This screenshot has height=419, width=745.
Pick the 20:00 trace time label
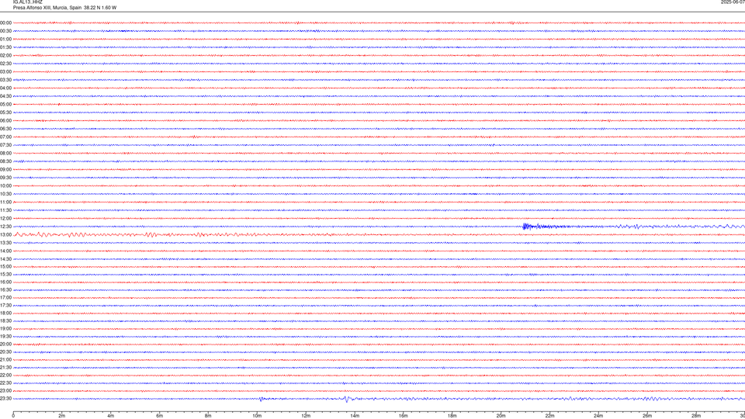point(5,345)
